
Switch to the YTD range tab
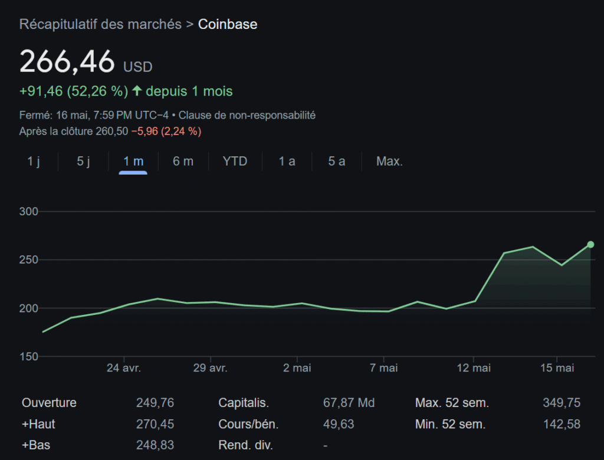(x=235, y=161)
